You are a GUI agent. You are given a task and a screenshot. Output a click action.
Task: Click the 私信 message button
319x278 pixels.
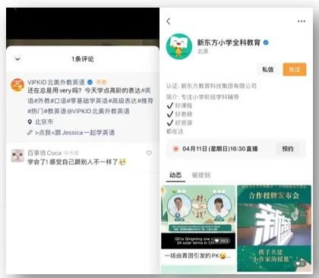tap(268, 69)
